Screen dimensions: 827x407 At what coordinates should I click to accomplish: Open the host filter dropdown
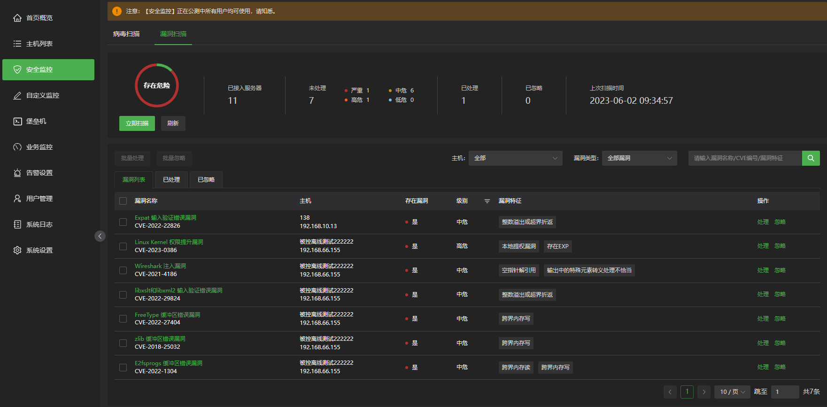pos(515,158)
